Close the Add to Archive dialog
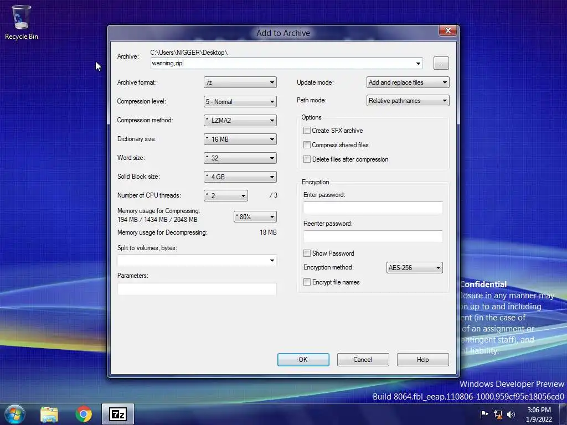The width and height of the screenshot is (567, 425). click(448, 31)
